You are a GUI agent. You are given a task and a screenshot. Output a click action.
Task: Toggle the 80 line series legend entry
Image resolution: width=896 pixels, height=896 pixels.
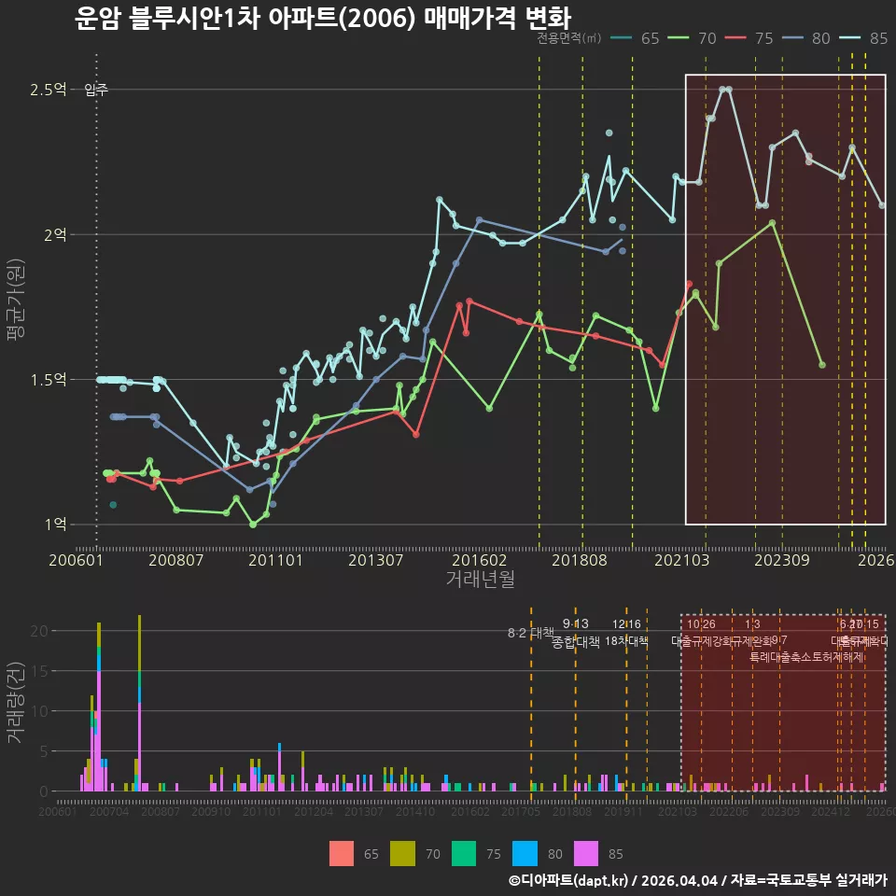[806, 38]
